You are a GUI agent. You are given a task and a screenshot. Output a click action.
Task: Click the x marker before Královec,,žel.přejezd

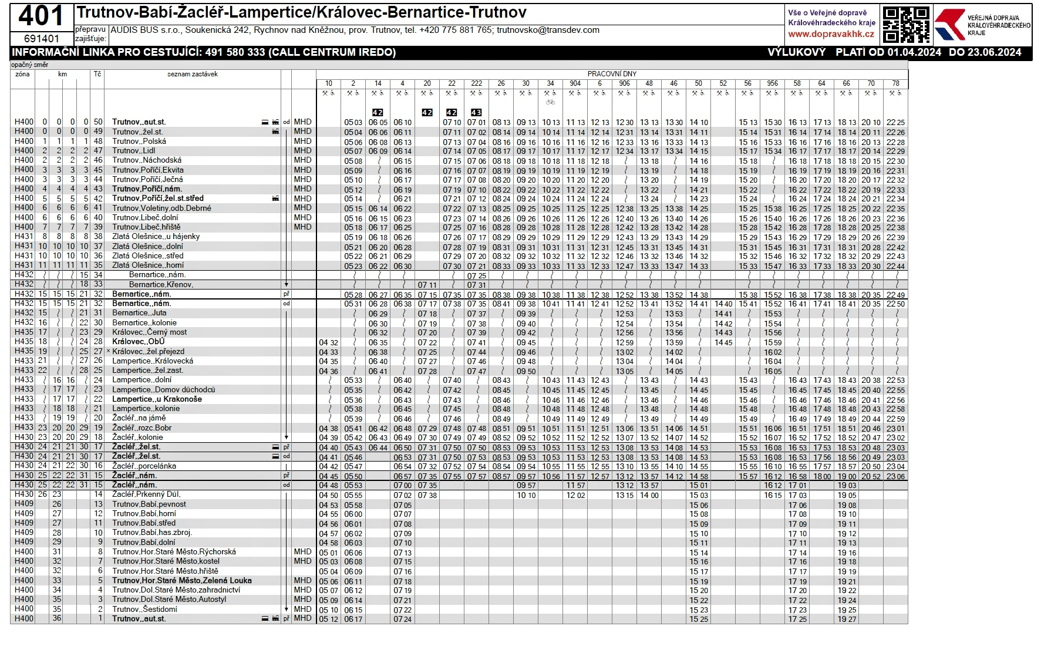click(108, 351)
